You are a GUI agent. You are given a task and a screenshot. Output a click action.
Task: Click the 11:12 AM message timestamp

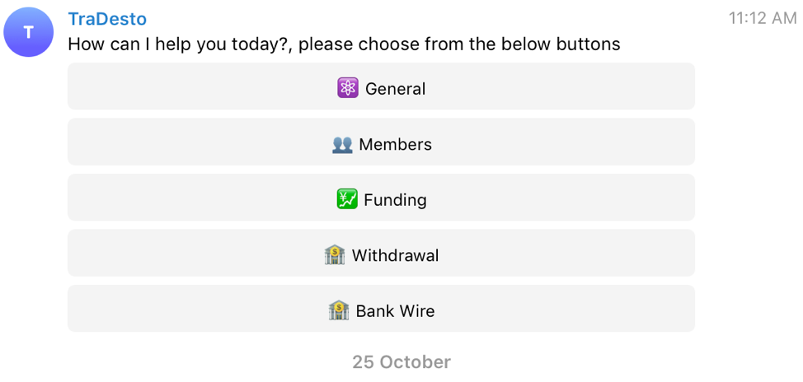click(762, 18)
